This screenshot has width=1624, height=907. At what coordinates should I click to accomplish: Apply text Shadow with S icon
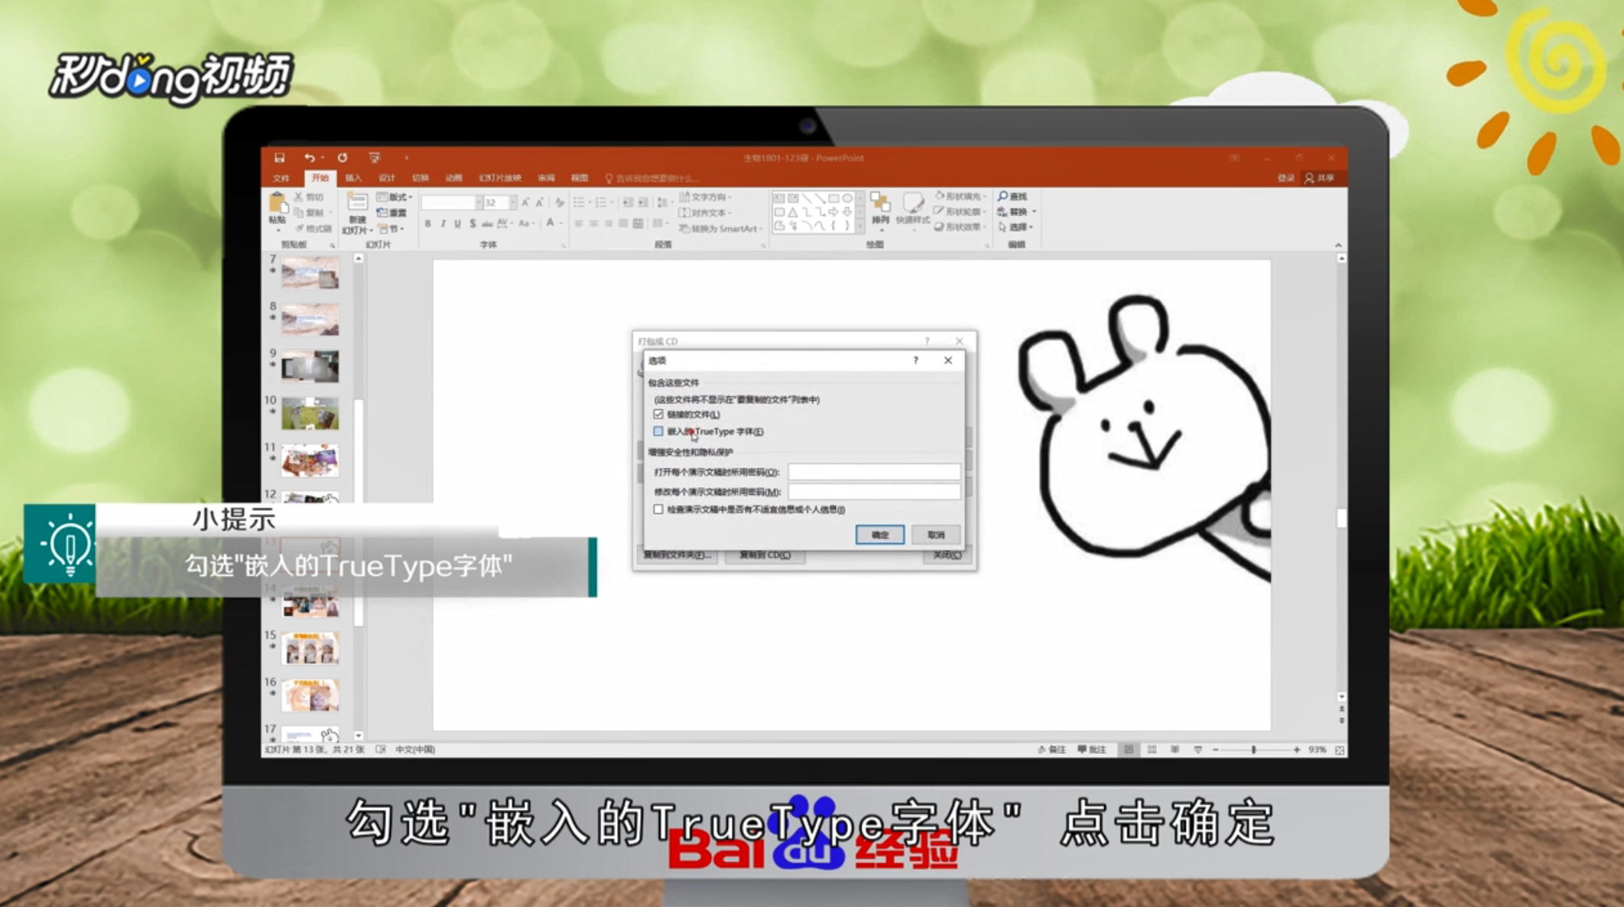coord(473,223)
